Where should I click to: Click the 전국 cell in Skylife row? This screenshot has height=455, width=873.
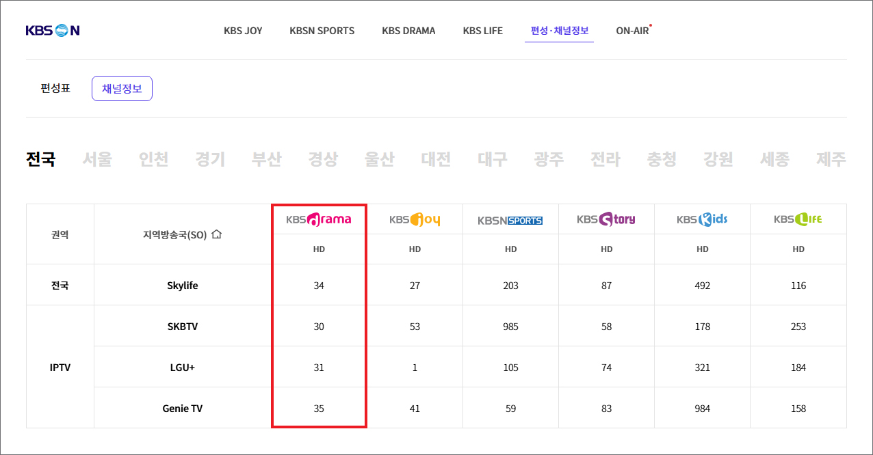[x=60, y=286]
